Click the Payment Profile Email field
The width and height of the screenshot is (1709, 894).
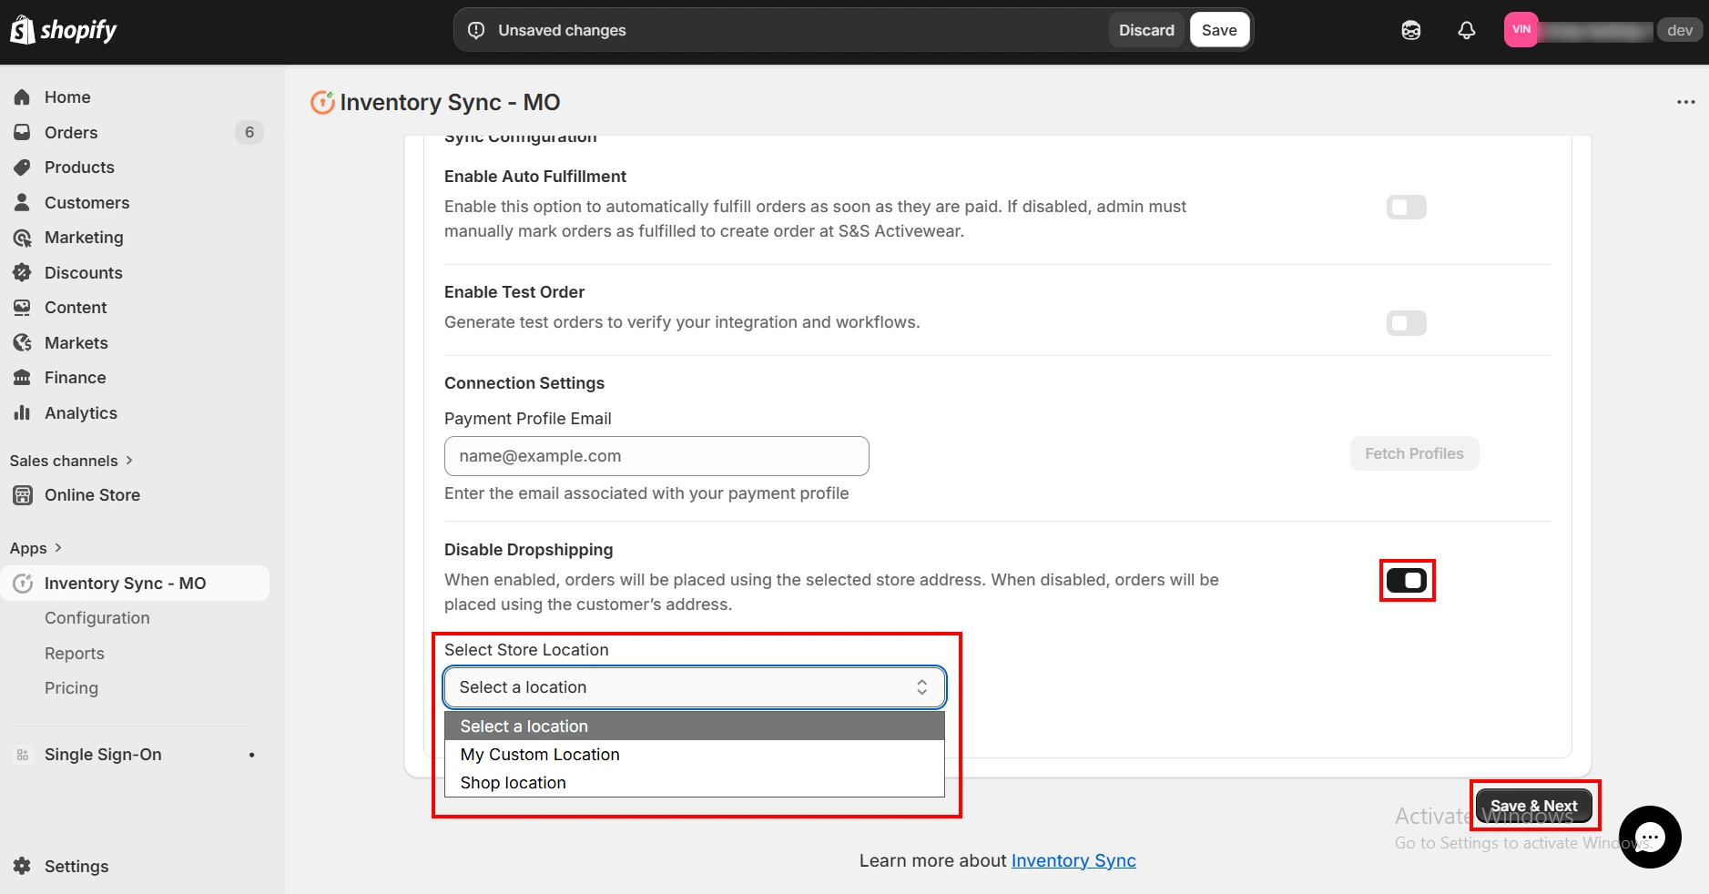(656, 455)
